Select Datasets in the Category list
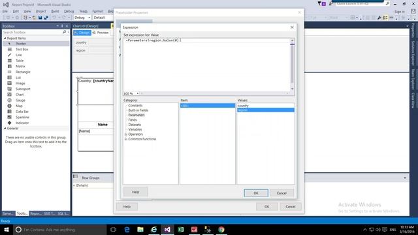The height and width of the screenshot is (235, 418). pos(135,125)
